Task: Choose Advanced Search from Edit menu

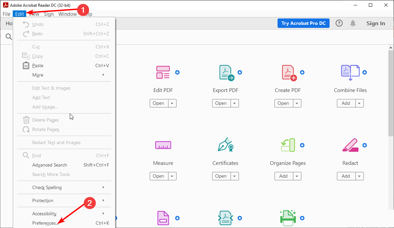Action: (x=64, y=165)
